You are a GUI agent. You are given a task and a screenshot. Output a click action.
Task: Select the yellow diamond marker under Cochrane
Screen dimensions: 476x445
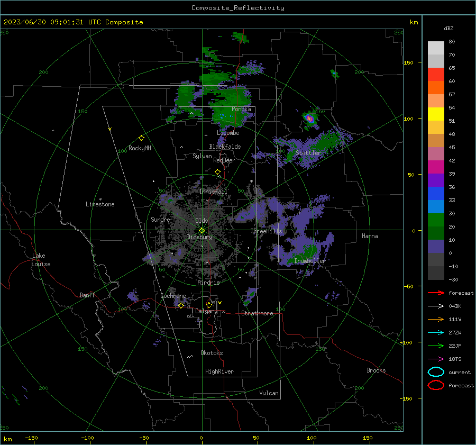[181, 305]
